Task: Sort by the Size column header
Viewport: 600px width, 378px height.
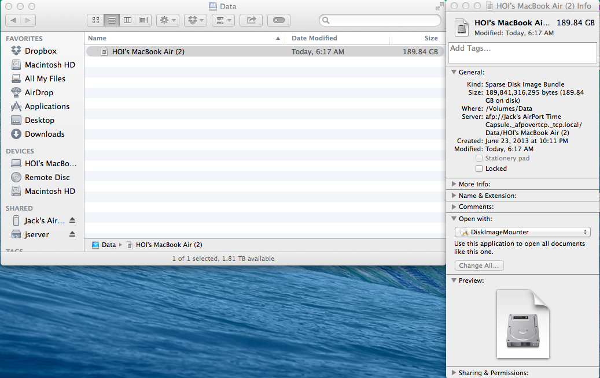Action: coord(418,38)
